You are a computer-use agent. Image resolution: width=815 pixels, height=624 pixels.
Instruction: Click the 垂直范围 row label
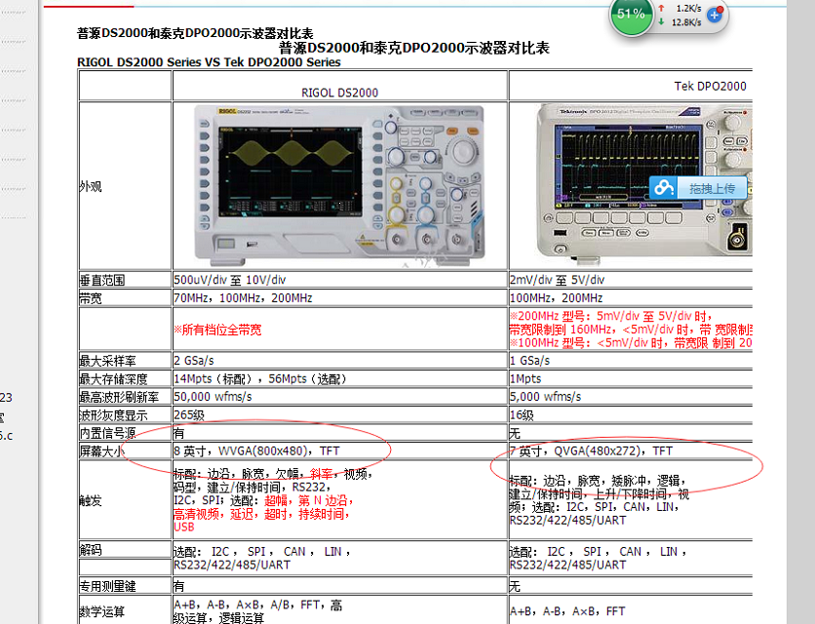coord(102,280)
